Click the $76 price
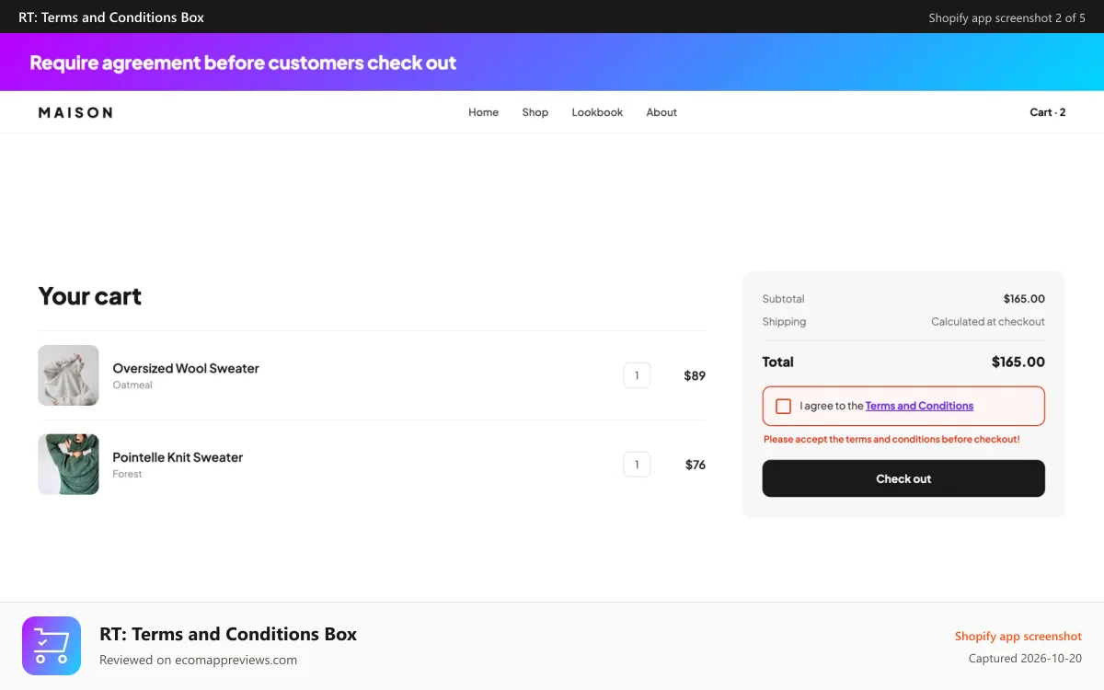 click(696, 465)
